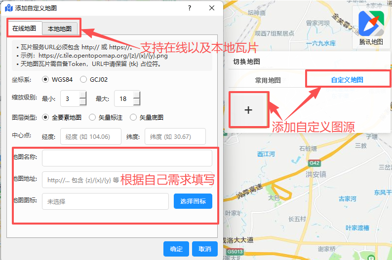The image size is (392, 260).
Task: Click the dialog map app icon
Action: click(9, 8)
